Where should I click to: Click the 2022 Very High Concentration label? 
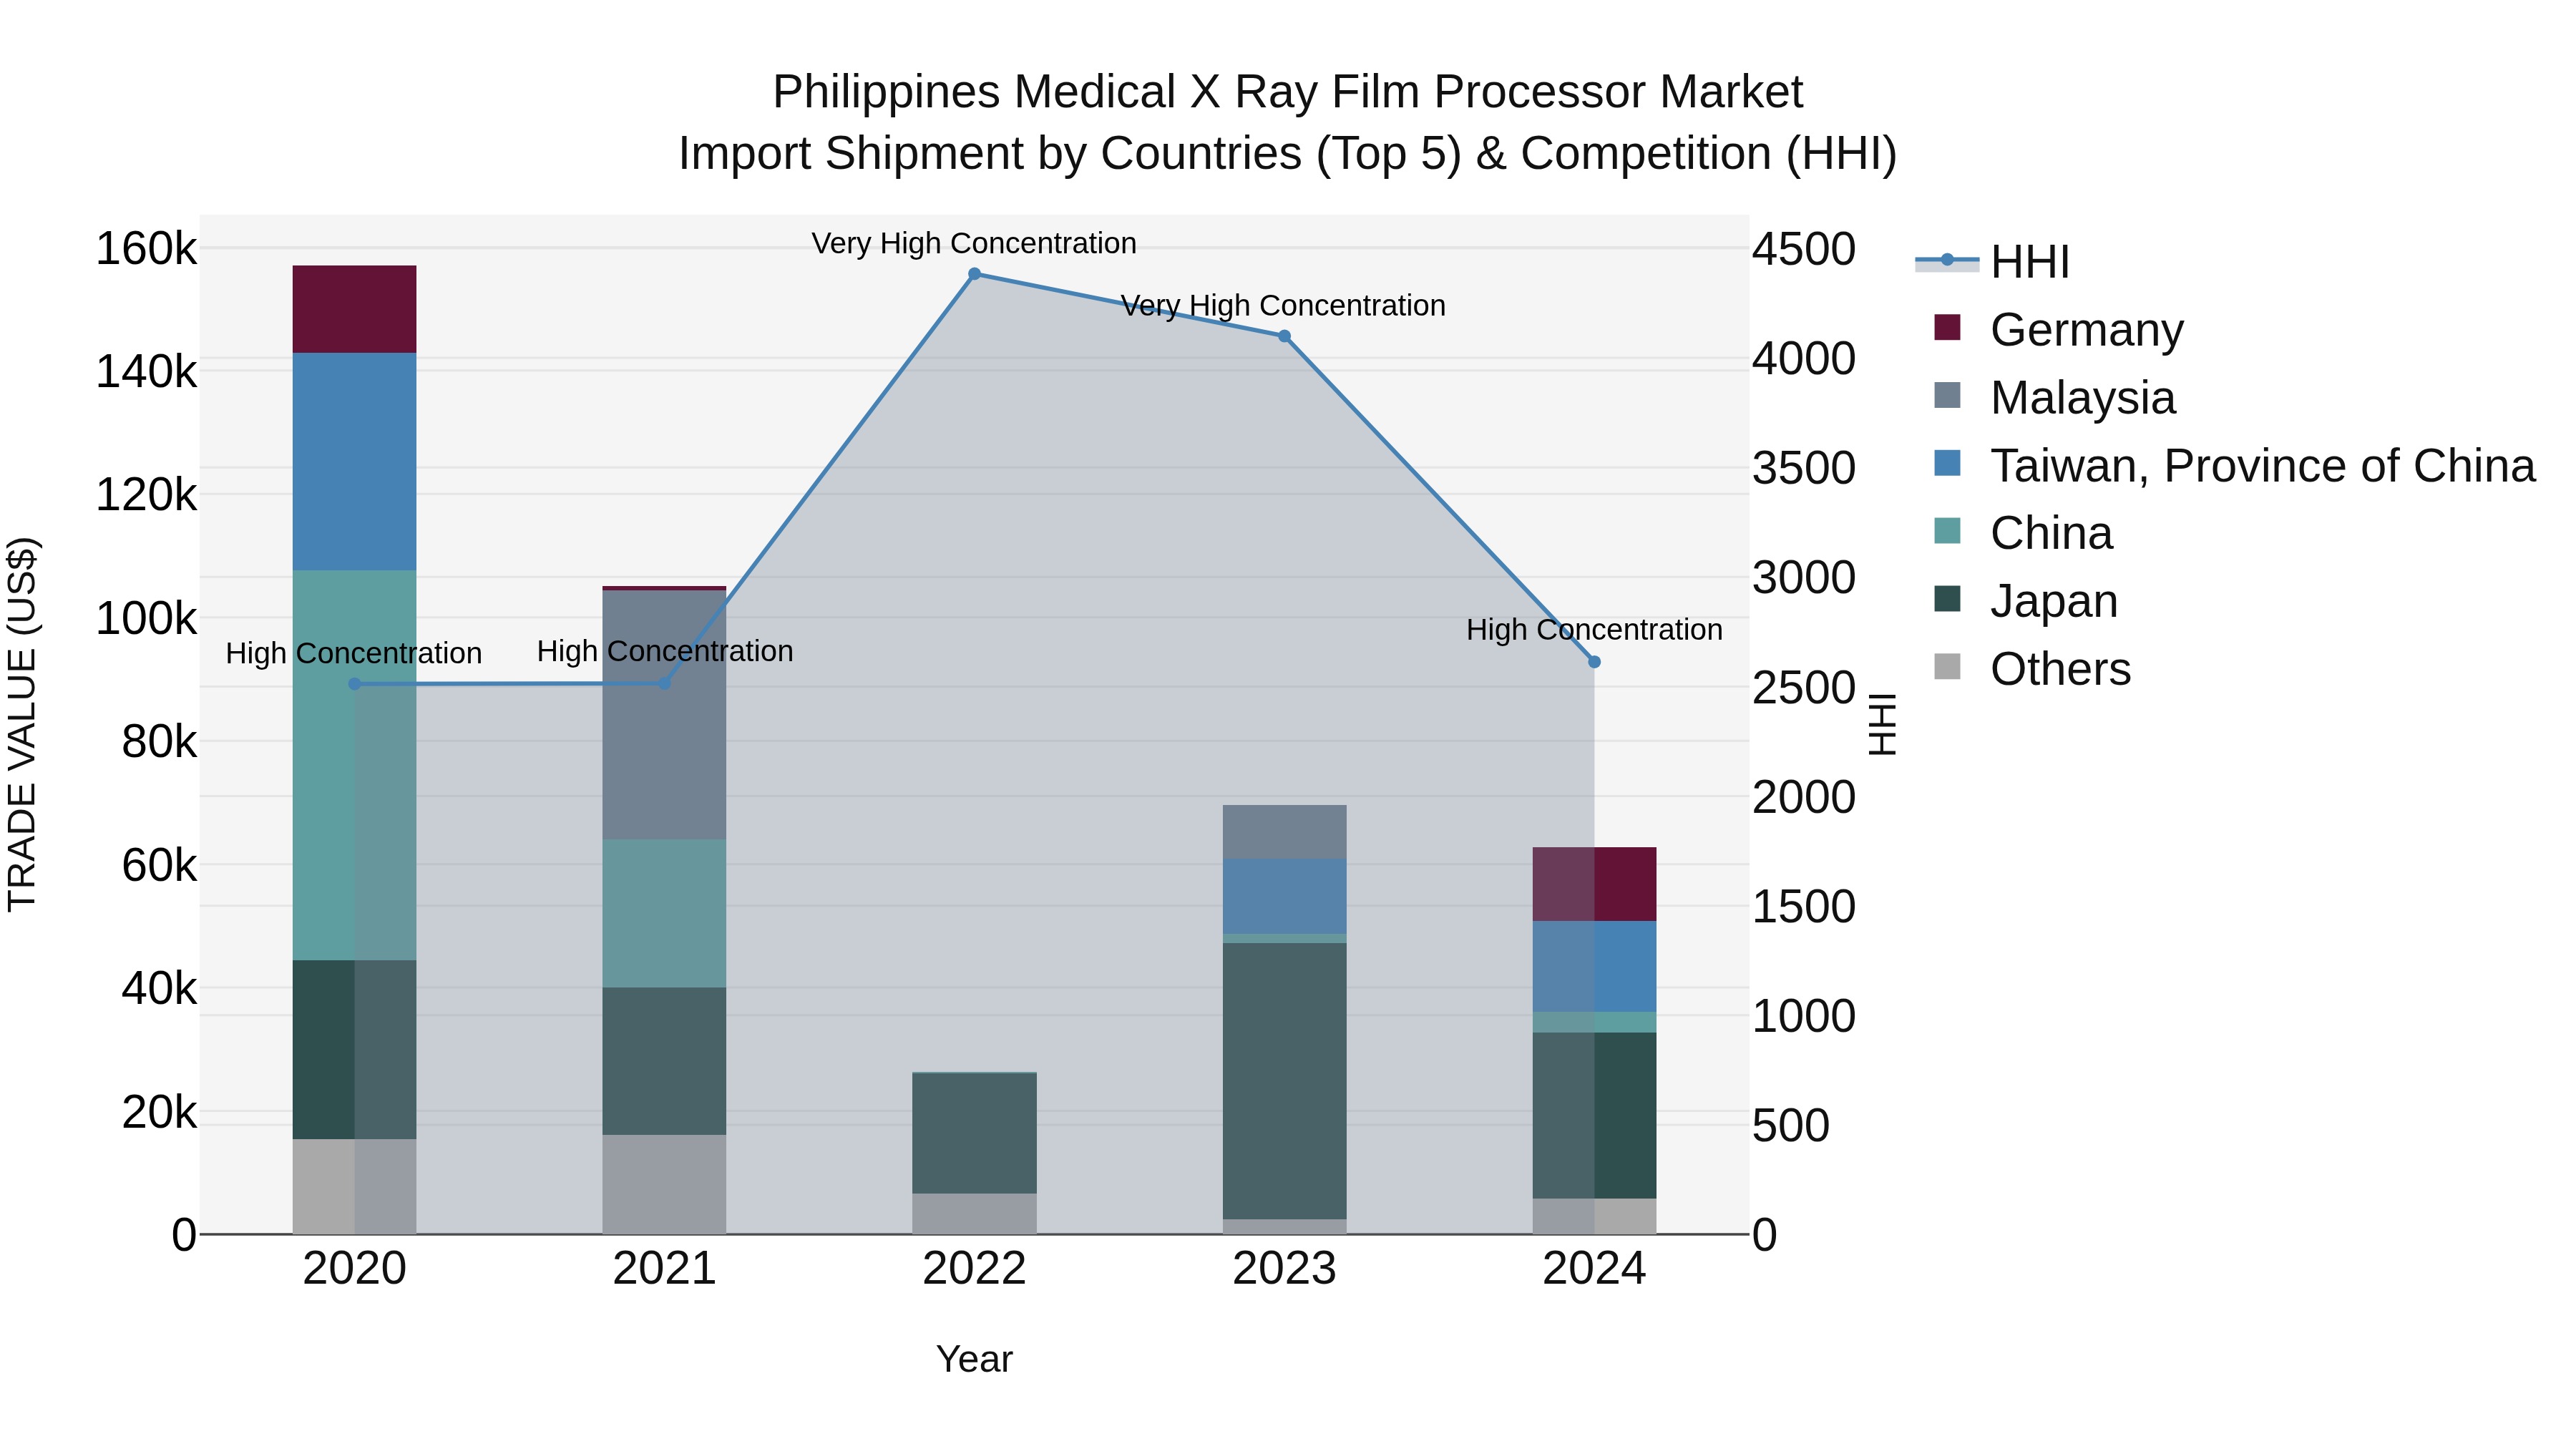(x=974, y=243)
